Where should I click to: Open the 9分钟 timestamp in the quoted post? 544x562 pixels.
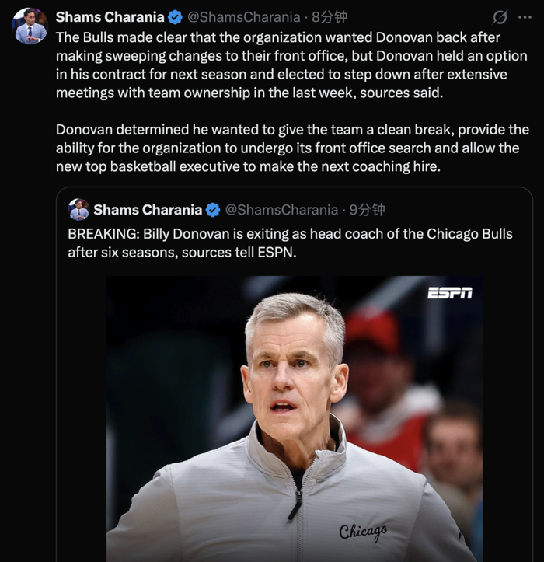tap(367, 210)
